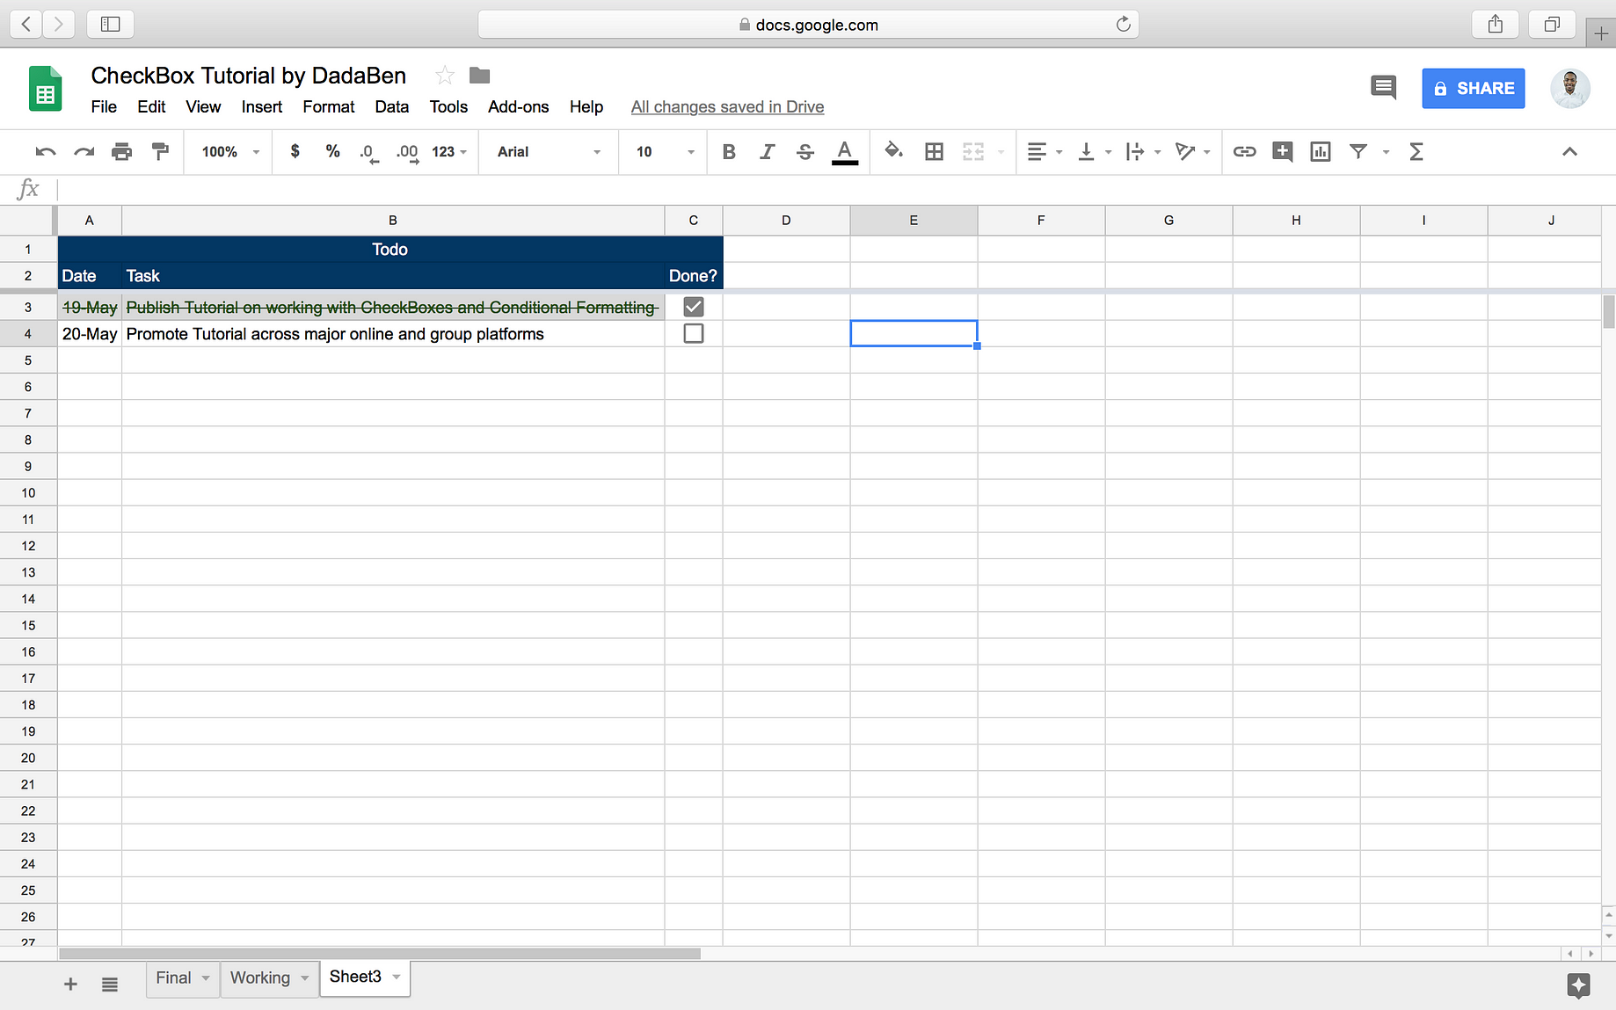Toggle bold formatting
The image size is (1616, 1010).
729,151
